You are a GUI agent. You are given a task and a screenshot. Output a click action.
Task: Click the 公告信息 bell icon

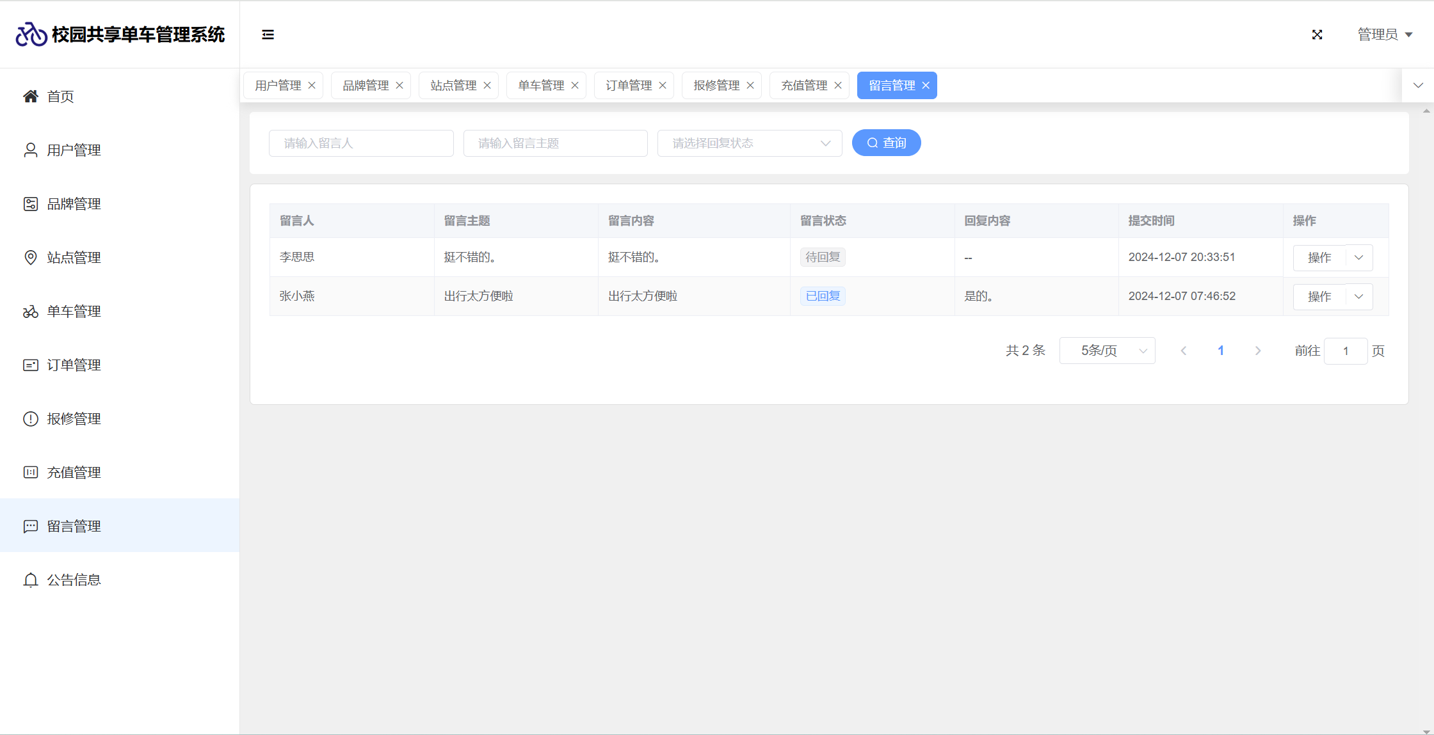(30, 580)
